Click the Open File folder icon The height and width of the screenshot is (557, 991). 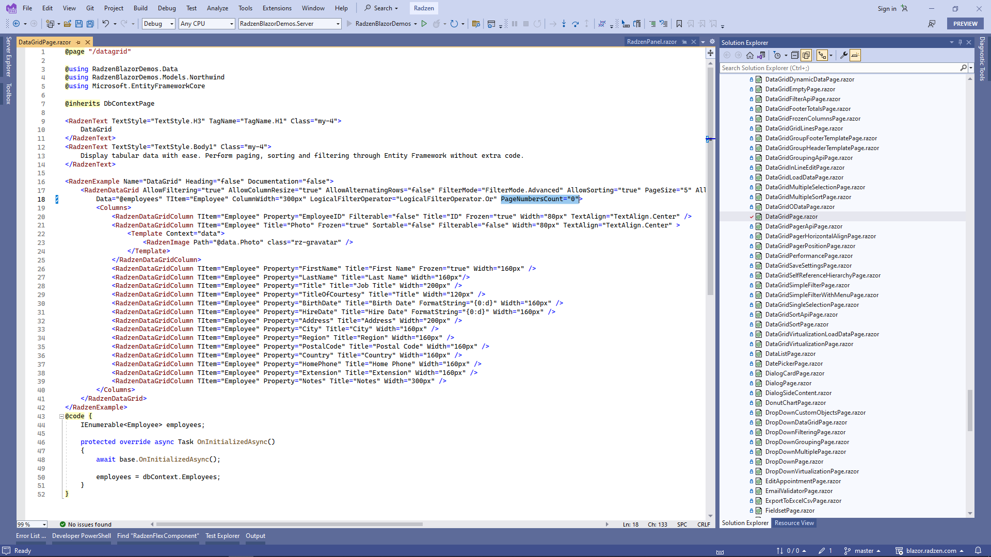68,24
